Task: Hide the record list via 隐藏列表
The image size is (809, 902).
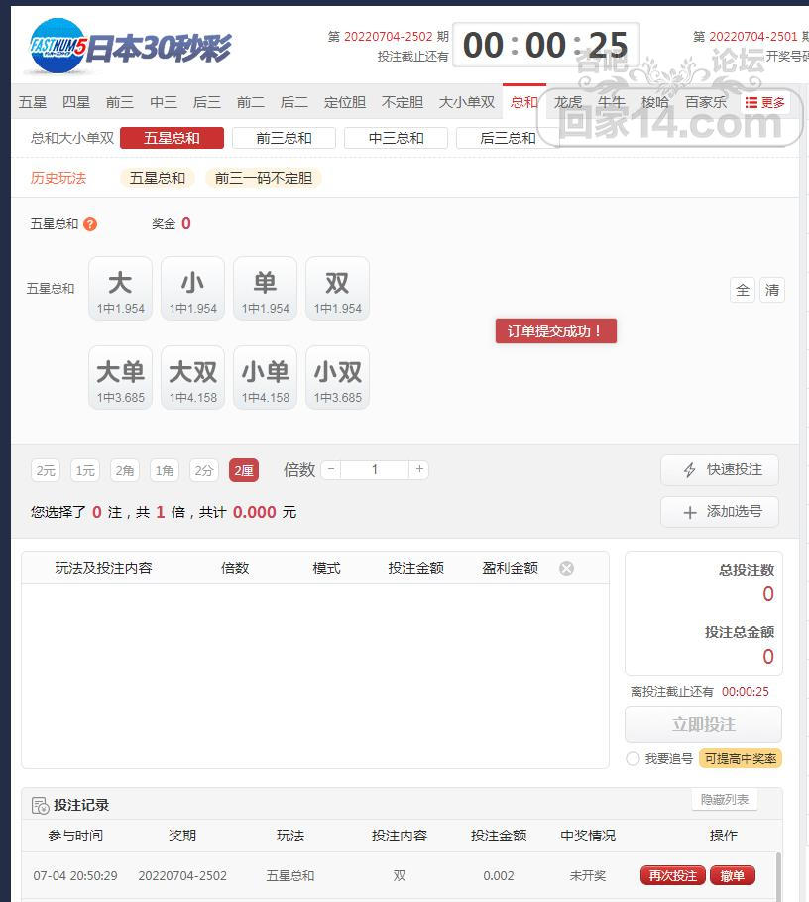Action: click(x=725, y=800)
